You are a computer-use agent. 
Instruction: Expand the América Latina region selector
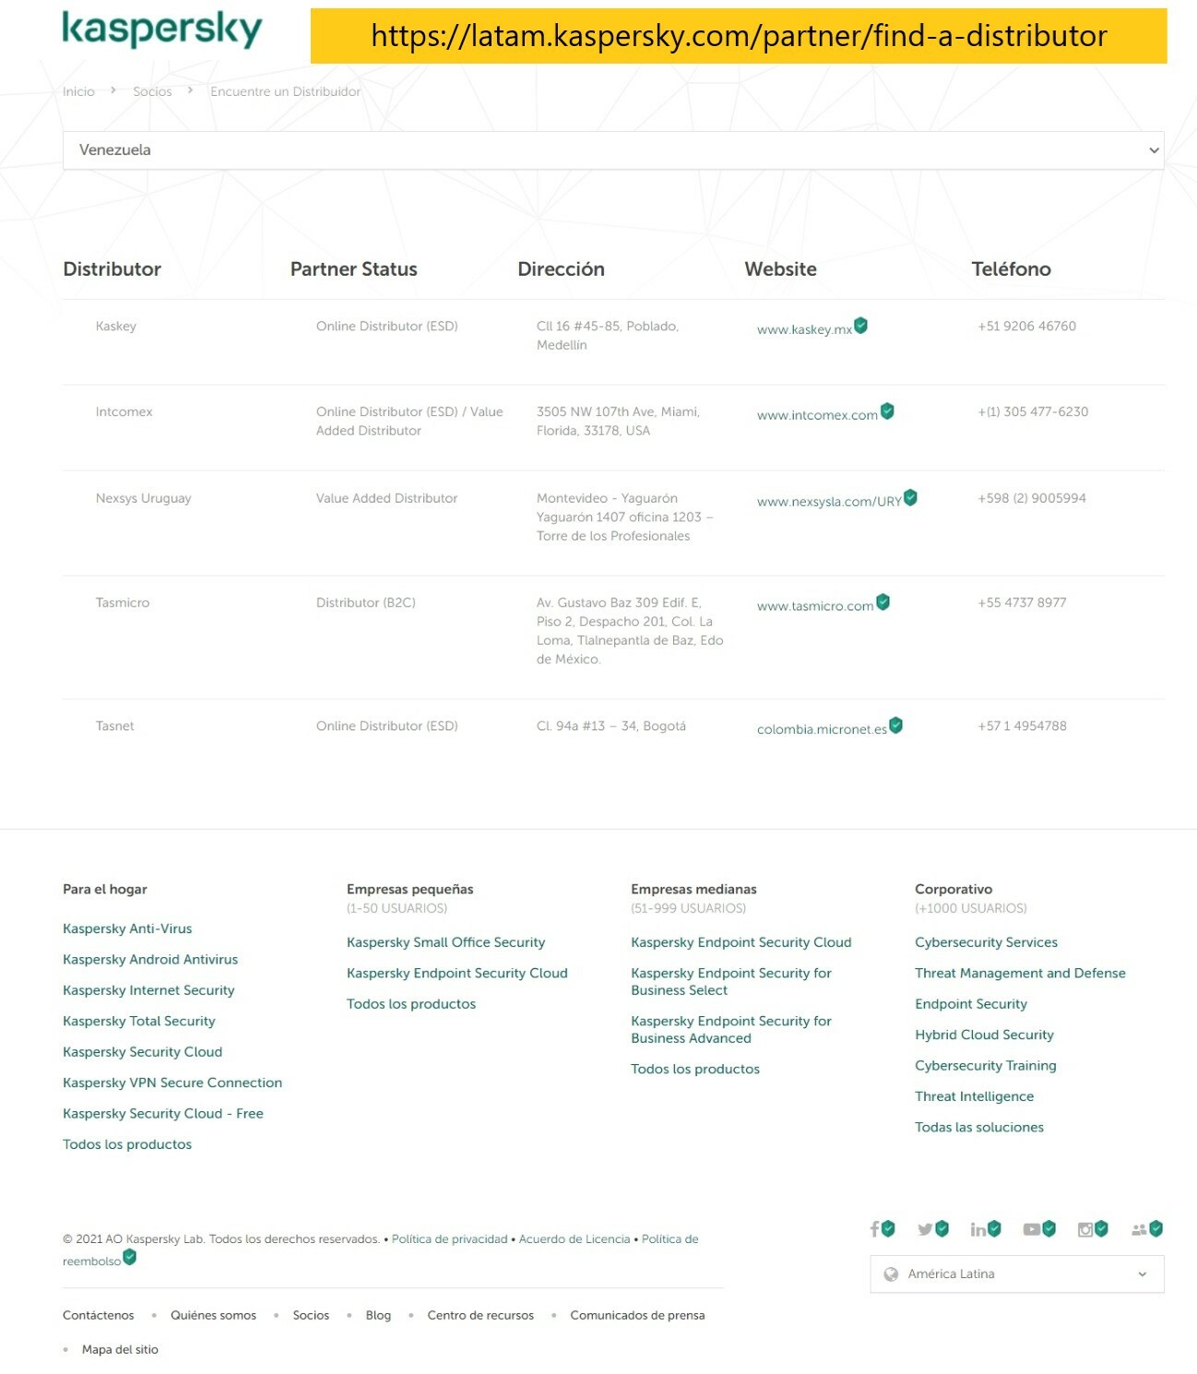point(1016,1273)
